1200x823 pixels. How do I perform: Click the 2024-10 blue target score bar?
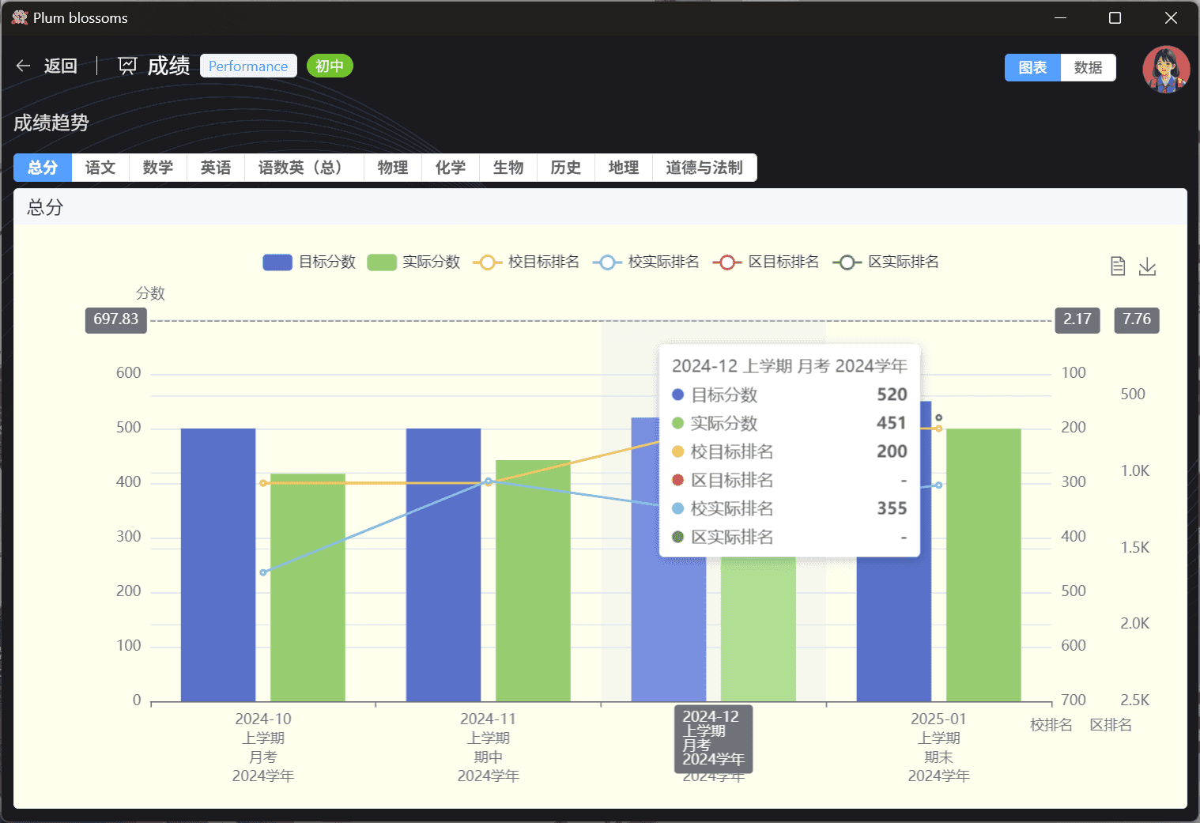pos(218,564)
